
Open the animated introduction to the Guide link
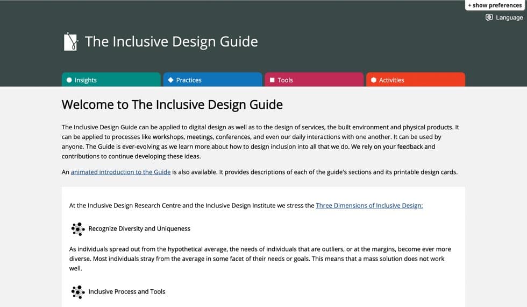click(120, 172)
